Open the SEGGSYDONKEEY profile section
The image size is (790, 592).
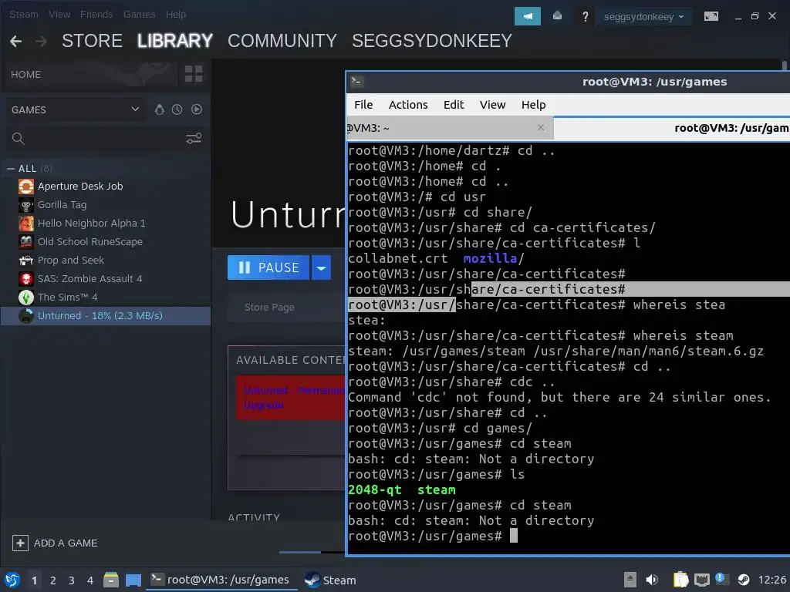432,41
